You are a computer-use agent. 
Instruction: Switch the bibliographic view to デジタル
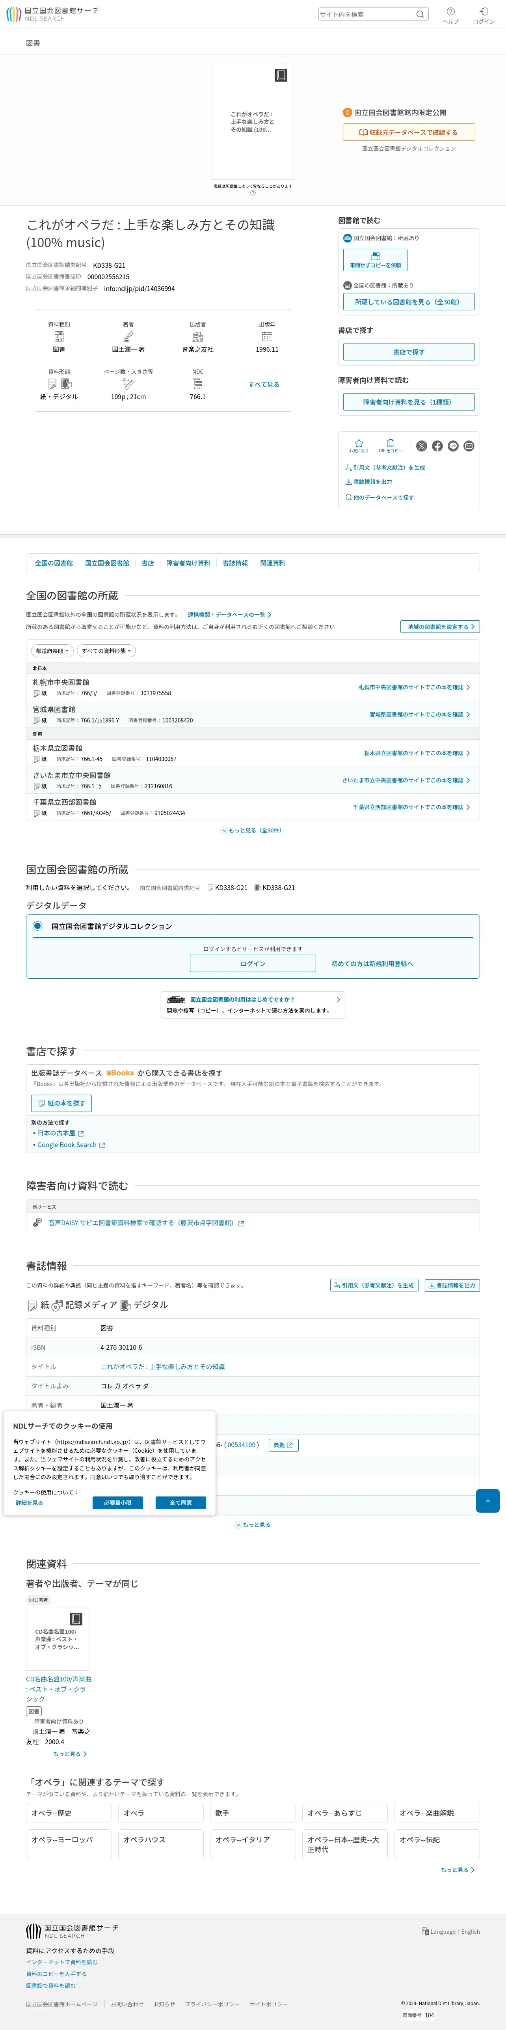(x=144, y=1305)
